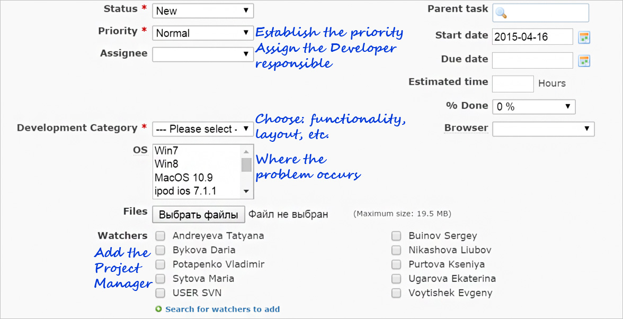Click the Parent task search magnifier icon
Screen dimensions: 623x319
pos(501,12)
